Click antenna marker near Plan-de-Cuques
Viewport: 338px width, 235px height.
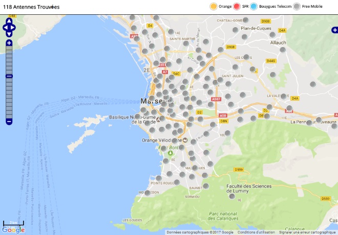[x=236, y=31]
